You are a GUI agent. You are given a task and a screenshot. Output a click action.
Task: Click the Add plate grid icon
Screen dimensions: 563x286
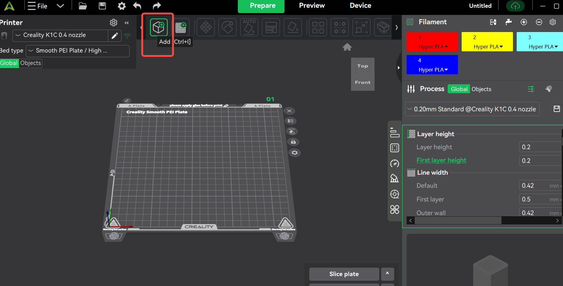pyautogui.click(x=181, y=27)
